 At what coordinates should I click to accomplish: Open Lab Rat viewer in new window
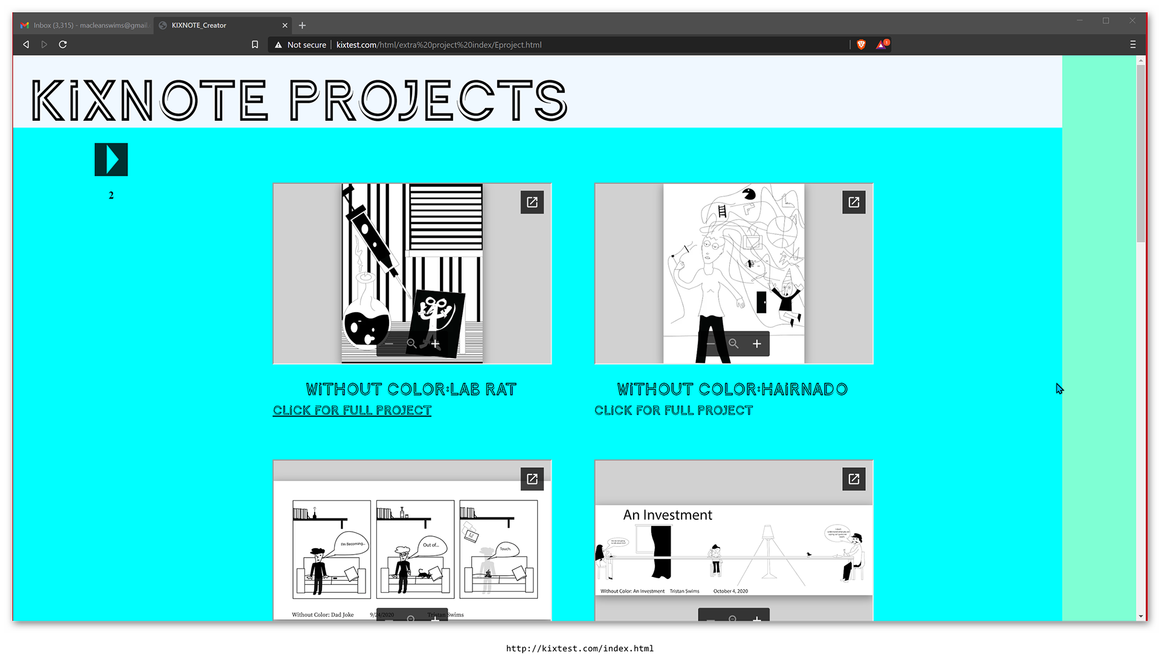[x=532, y=202]
